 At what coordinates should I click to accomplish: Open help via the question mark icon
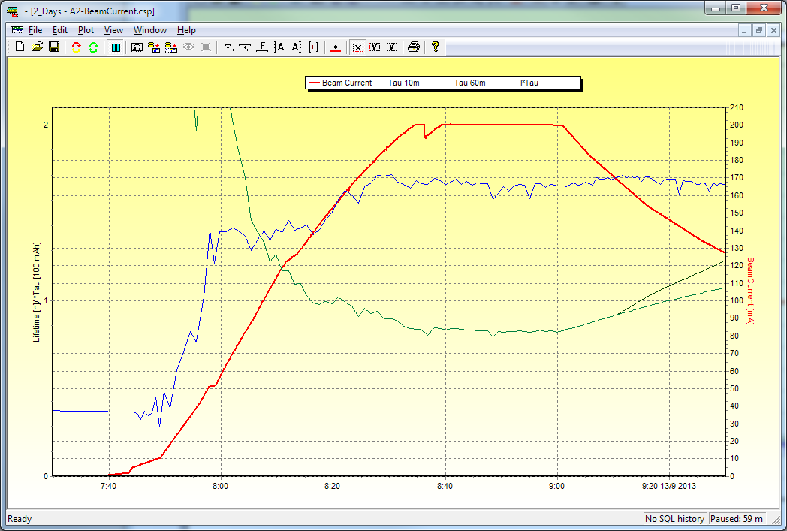pos(435,47)
